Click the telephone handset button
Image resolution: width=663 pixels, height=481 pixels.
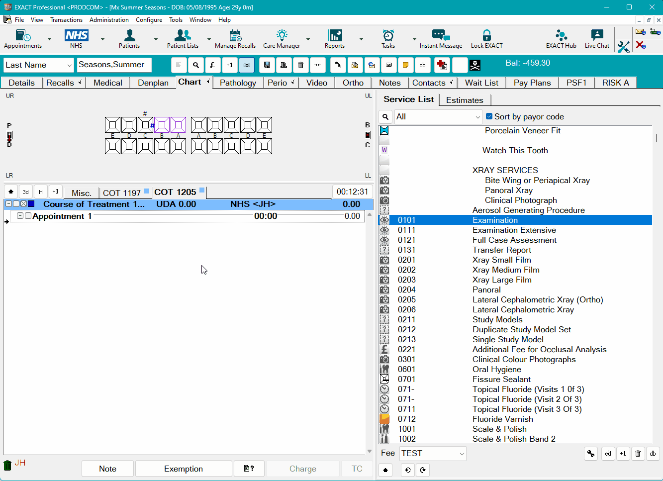[338, 65]
